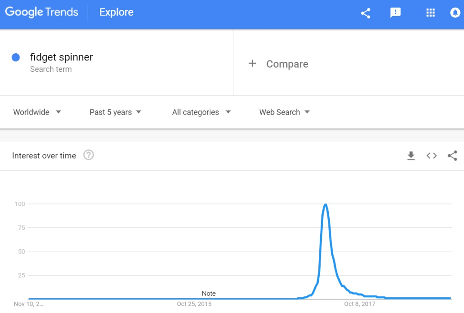Click the blue fidget spinner color dot

point(16,58)
